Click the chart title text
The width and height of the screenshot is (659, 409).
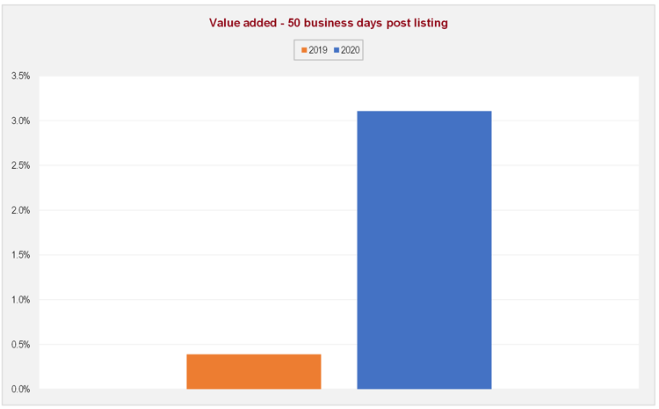tap(329, 24)
